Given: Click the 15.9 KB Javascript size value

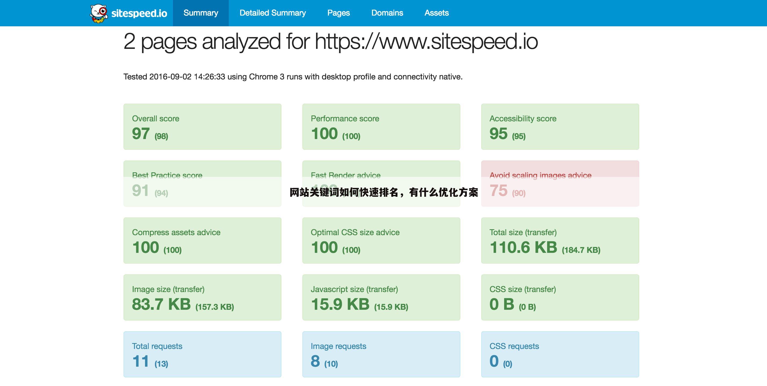Looking at the screenshot, I should [x=340, y=304].
